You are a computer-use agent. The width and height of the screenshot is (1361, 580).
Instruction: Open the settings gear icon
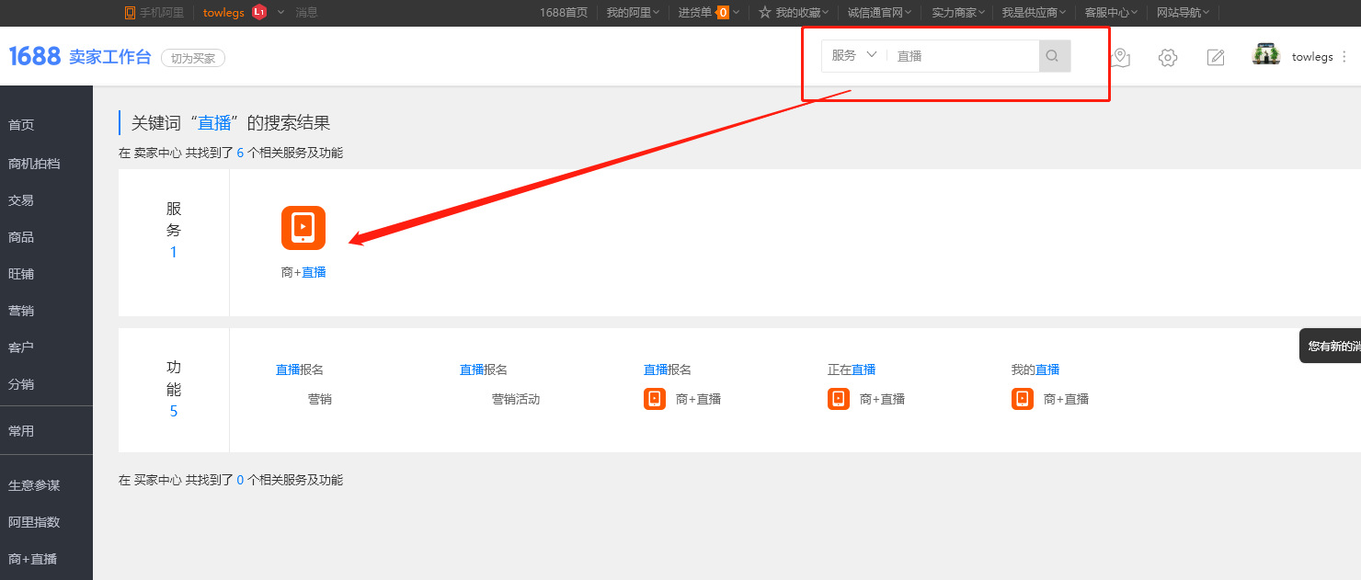click(1168, 58)
